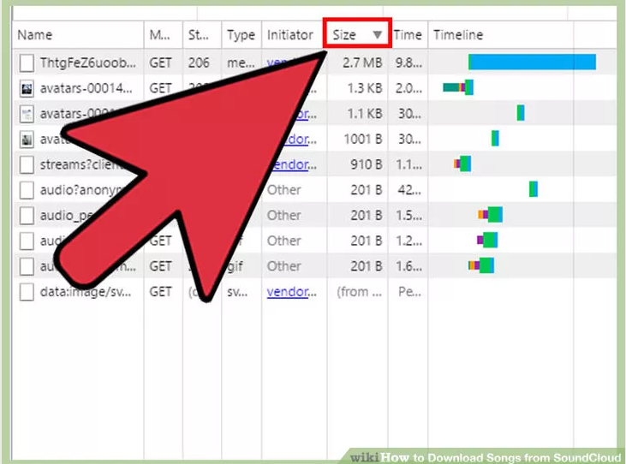The image size is (626, 464).
Task: Sort by the Initiator column header
Action: click(289, 35)
